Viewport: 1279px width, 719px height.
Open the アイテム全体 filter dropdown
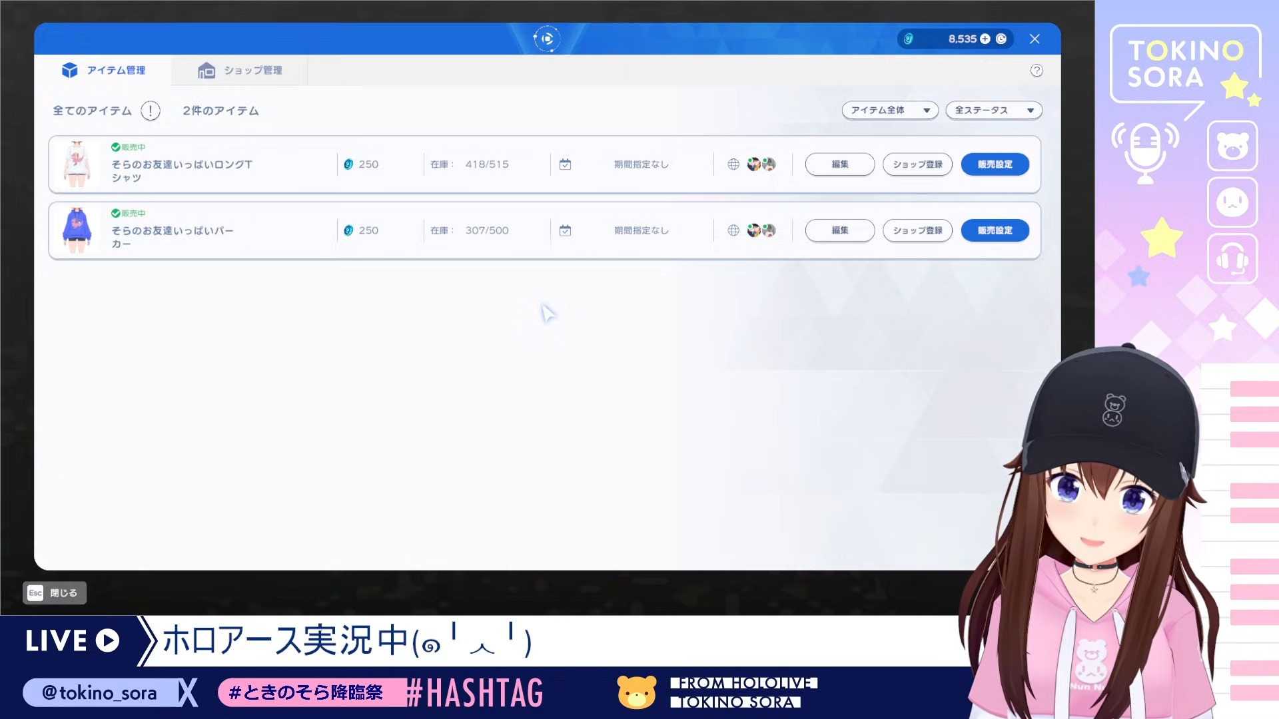click(890, 111)
